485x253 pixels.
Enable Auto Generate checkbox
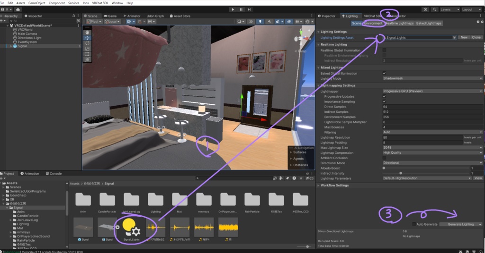(x=414, y=224)
